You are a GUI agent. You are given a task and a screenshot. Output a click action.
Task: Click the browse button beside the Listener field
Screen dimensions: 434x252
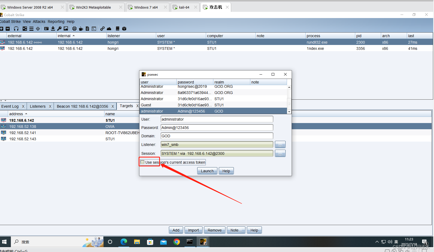click(x=280, y=145)
